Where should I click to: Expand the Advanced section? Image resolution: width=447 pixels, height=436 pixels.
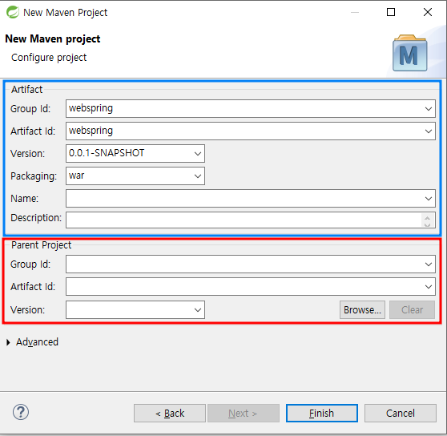[x=8, y=342]
